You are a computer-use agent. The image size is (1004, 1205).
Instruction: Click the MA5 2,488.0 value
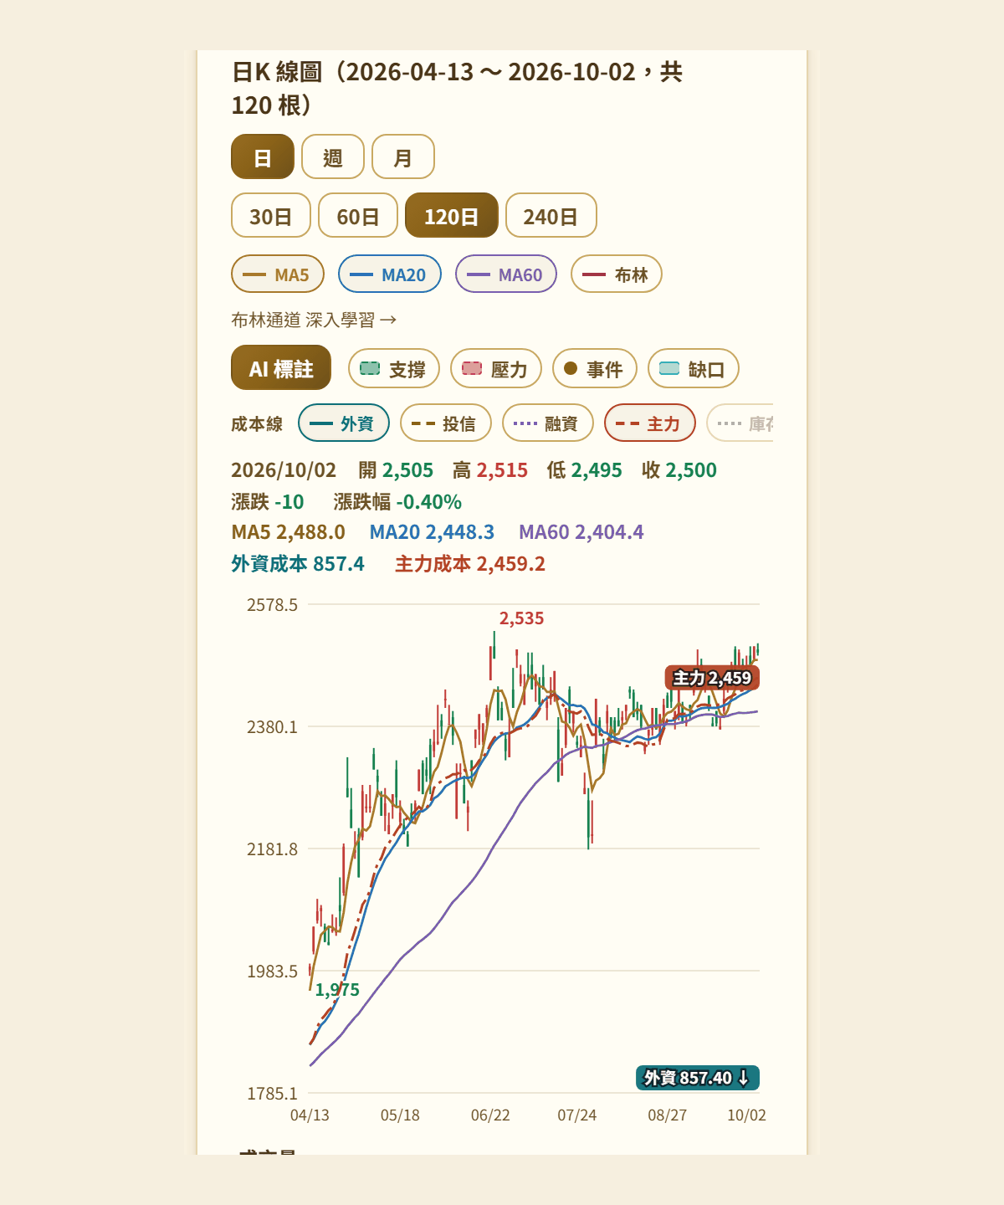click(288, 532)
